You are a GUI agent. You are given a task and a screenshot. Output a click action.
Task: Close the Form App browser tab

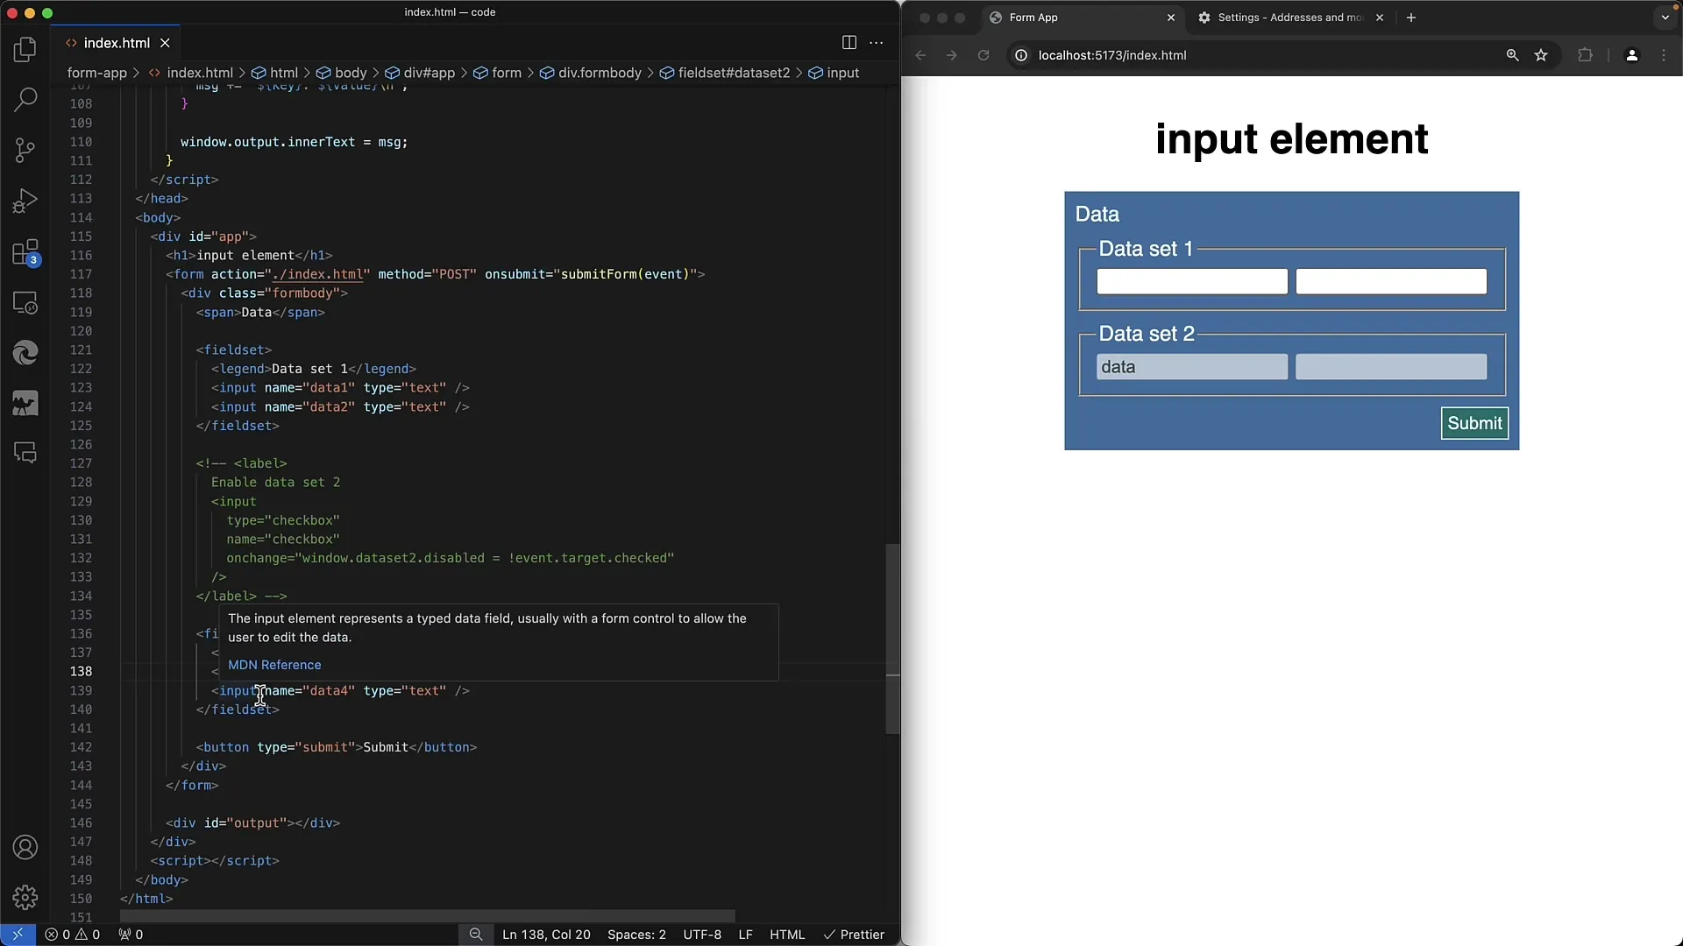1170,18
